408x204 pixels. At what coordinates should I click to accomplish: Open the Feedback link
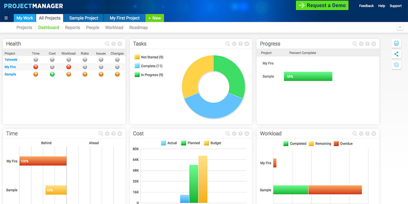click(x=366, y=6)
